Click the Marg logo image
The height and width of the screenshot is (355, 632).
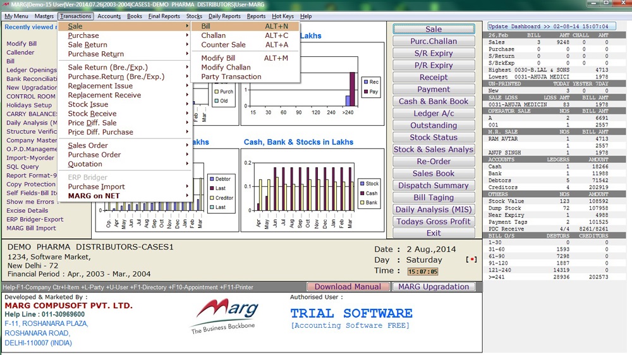(226, 317)
